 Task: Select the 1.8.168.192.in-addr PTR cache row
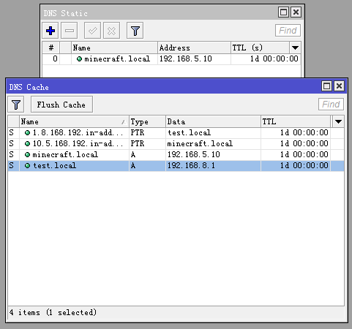coord(176,133)
